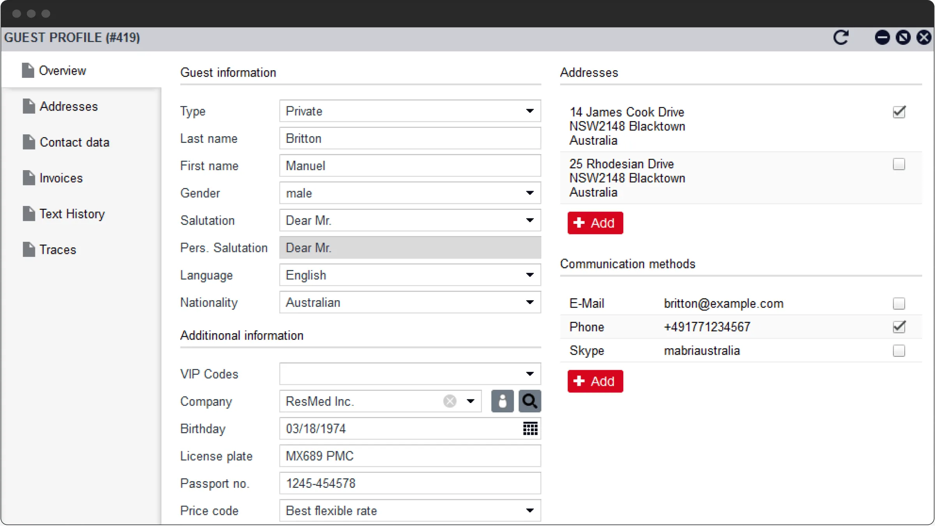Expand the Gender dropdown menu
This screenshot has height=526, width=935.
point(530,193)
